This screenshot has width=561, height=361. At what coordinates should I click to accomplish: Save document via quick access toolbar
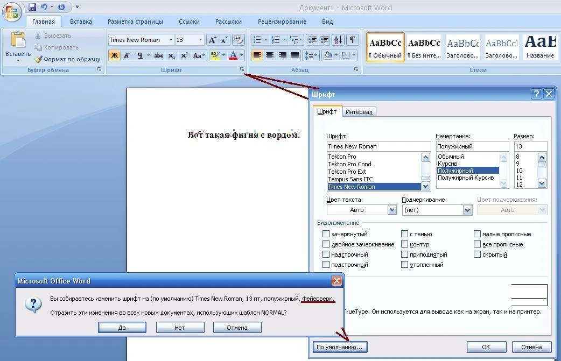32,7
